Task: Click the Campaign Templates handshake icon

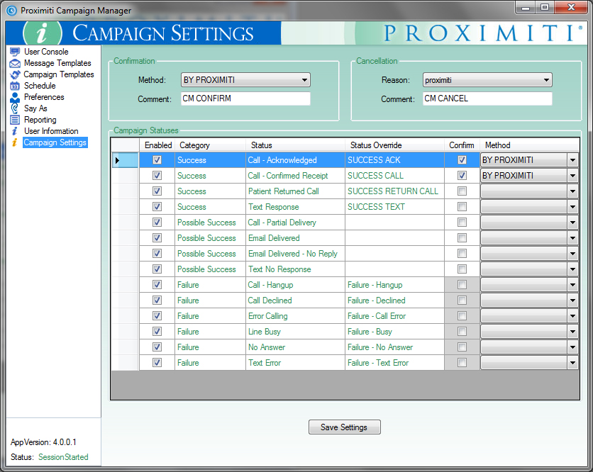Action: point(15,74)
